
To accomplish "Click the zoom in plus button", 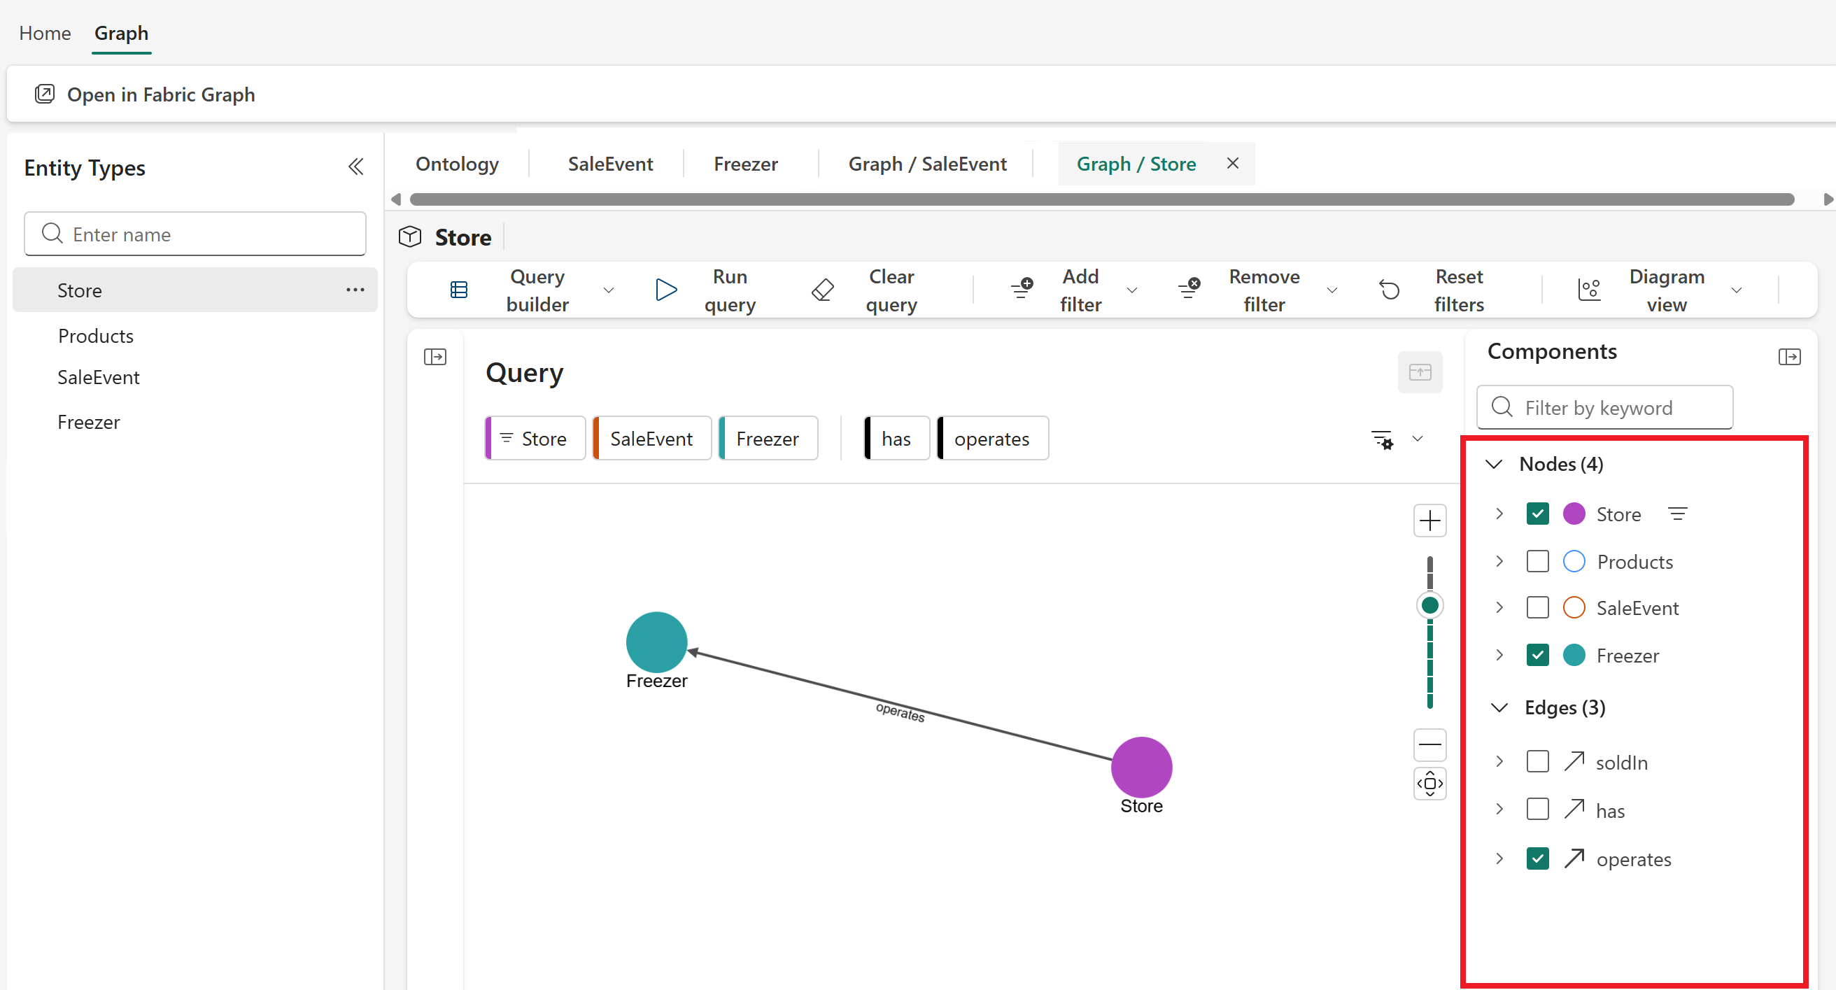I will (1429, 521).
